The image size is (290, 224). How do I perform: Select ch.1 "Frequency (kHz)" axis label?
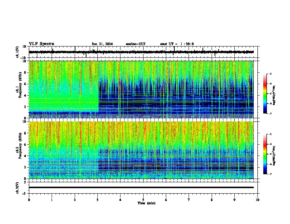(20, 85)
